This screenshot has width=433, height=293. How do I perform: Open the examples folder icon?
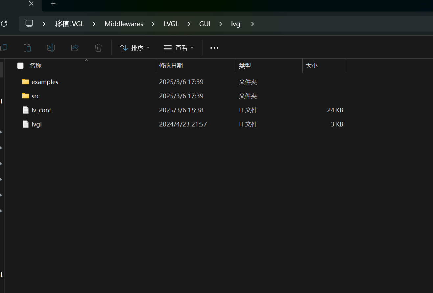[25, 81]
